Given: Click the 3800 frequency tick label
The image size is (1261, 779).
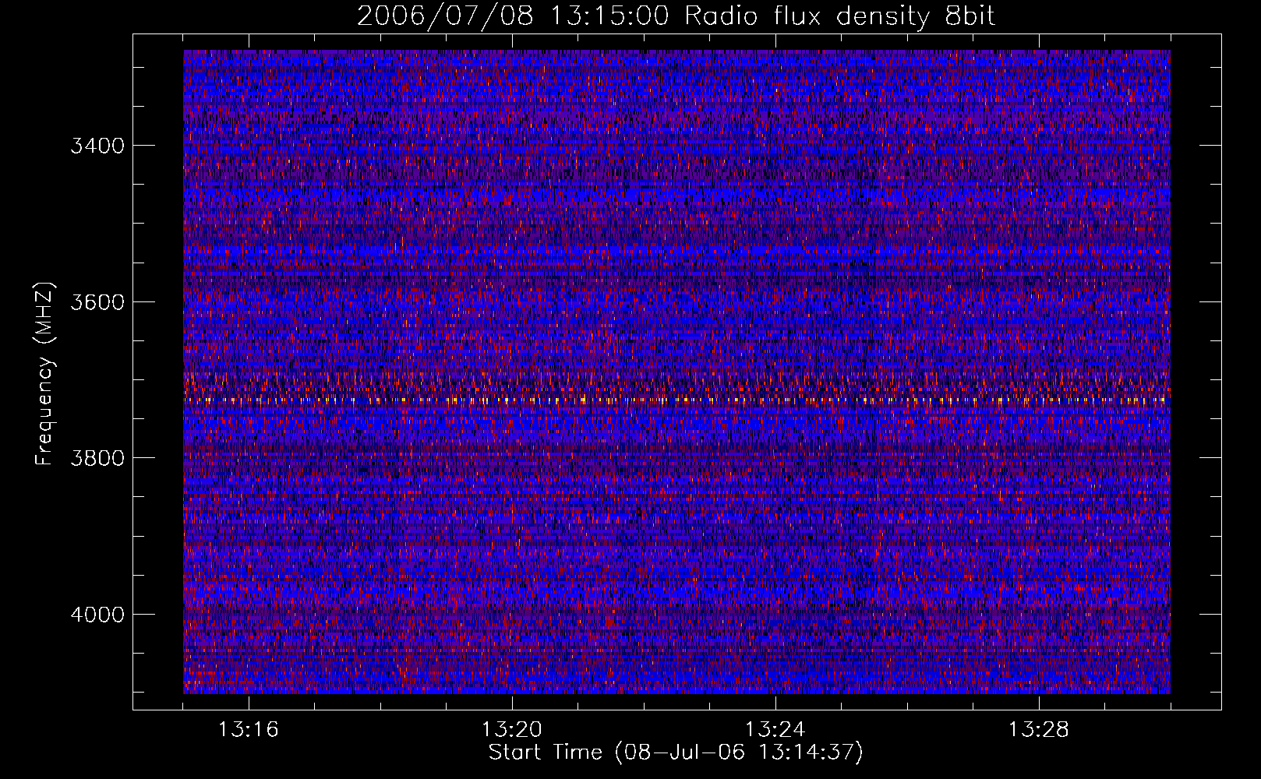Looking at the screenshot, I should click(97, 458).
